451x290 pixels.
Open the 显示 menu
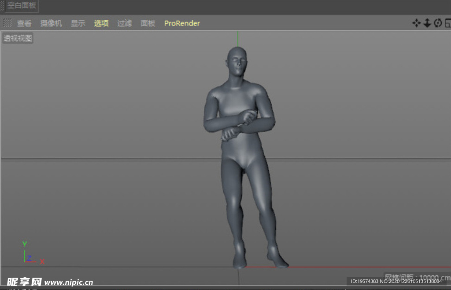[x=78, y=23]
